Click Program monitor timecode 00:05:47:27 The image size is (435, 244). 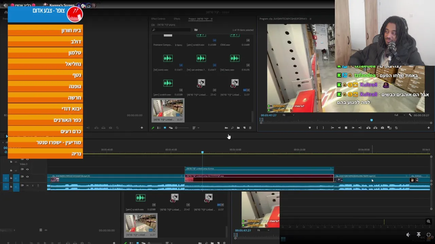(268, 115)
